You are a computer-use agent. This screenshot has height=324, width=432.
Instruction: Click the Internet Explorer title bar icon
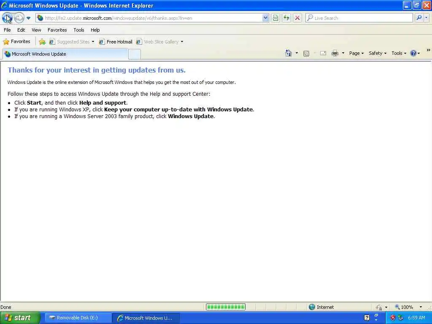tap(4, 5)
